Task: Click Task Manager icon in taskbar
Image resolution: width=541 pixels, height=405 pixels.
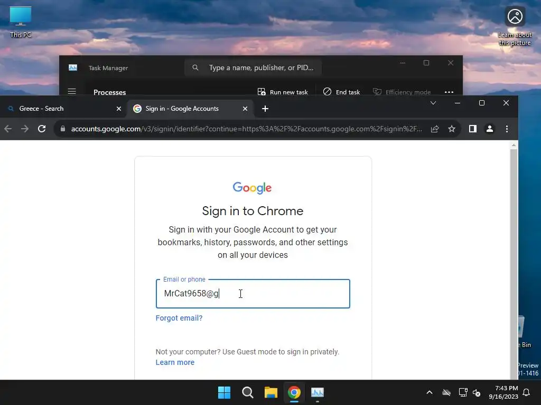Action: 318,392
